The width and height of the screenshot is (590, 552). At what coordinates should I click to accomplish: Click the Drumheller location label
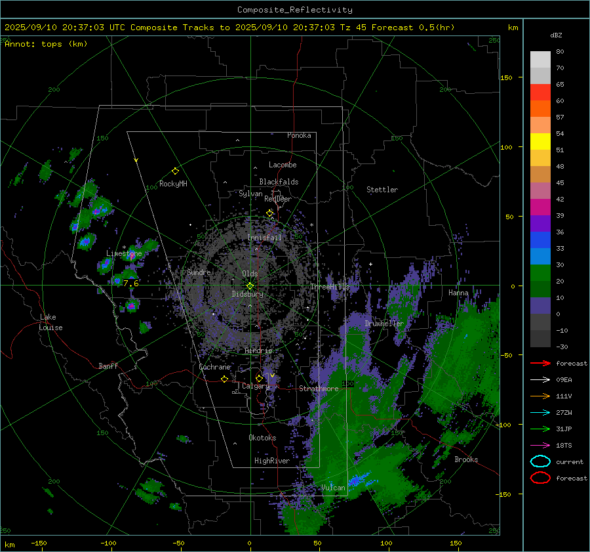(384, 324)
